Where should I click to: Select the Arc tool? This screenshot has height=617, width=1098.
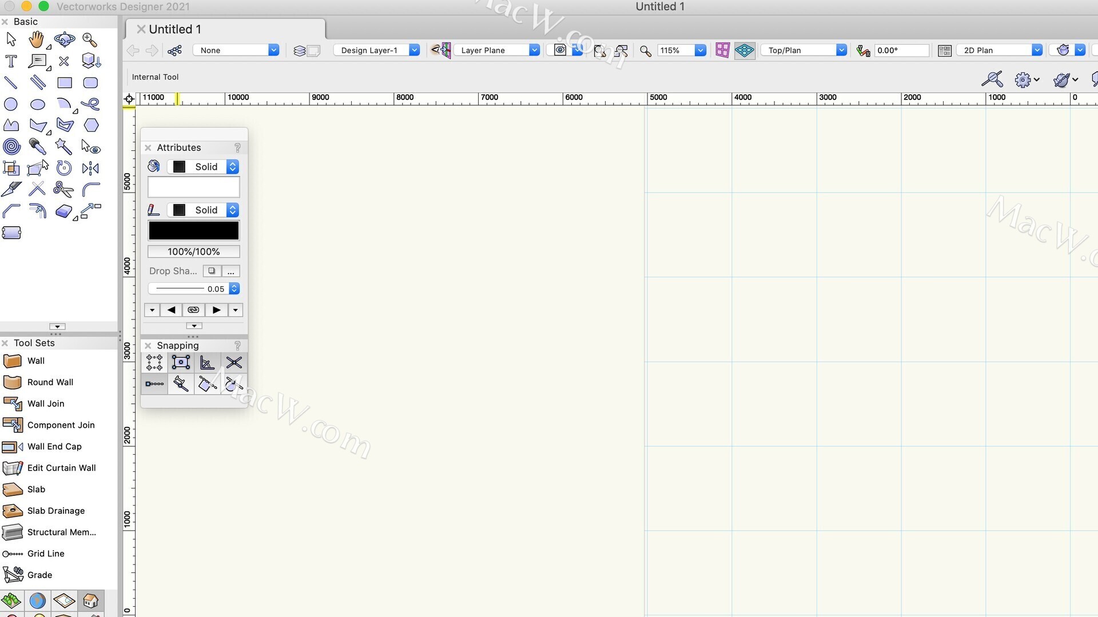coord(64,104)
